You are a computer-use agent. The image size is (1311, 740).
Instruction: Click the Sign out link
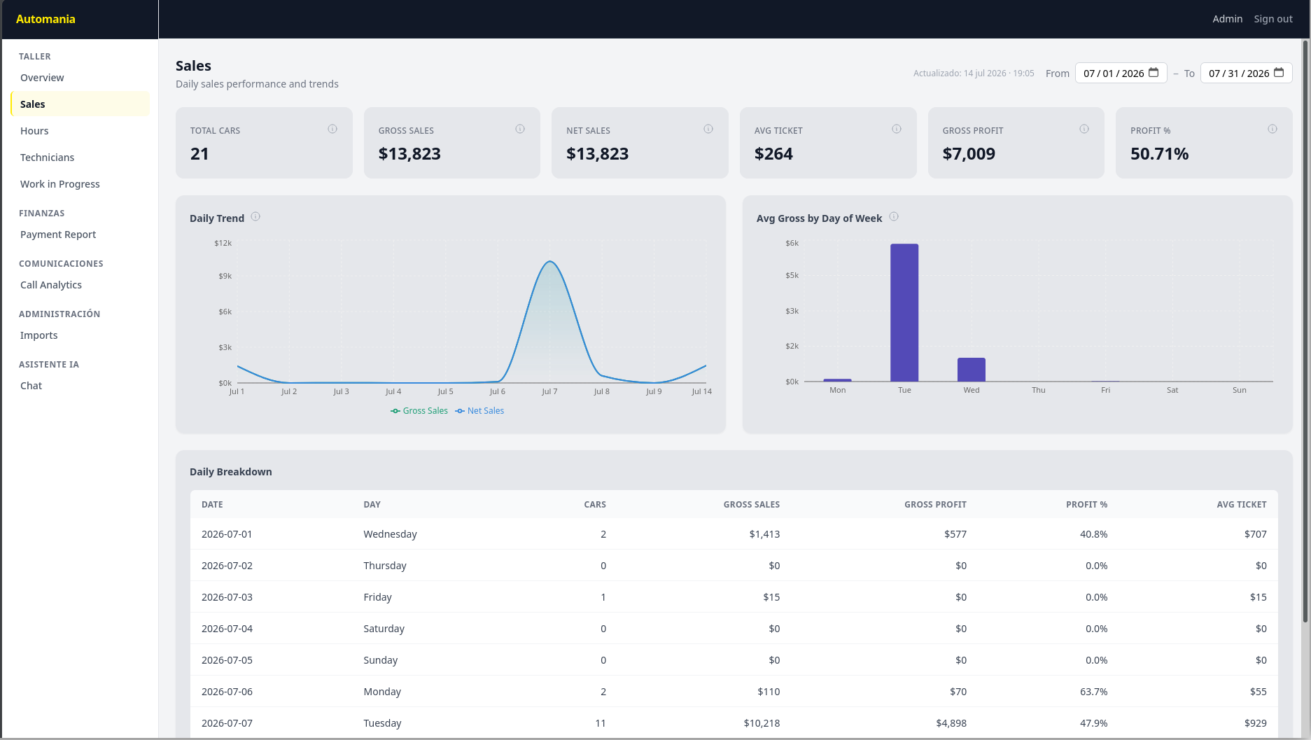point(1273,19)
